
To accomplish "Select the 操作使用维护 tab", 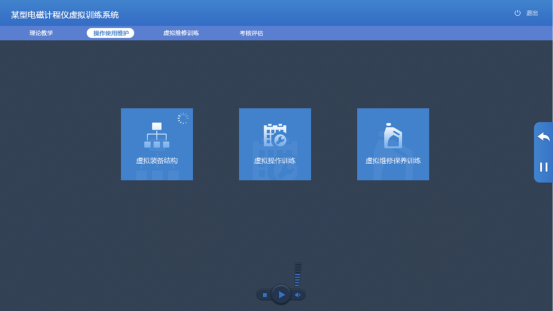I will 110,32.
